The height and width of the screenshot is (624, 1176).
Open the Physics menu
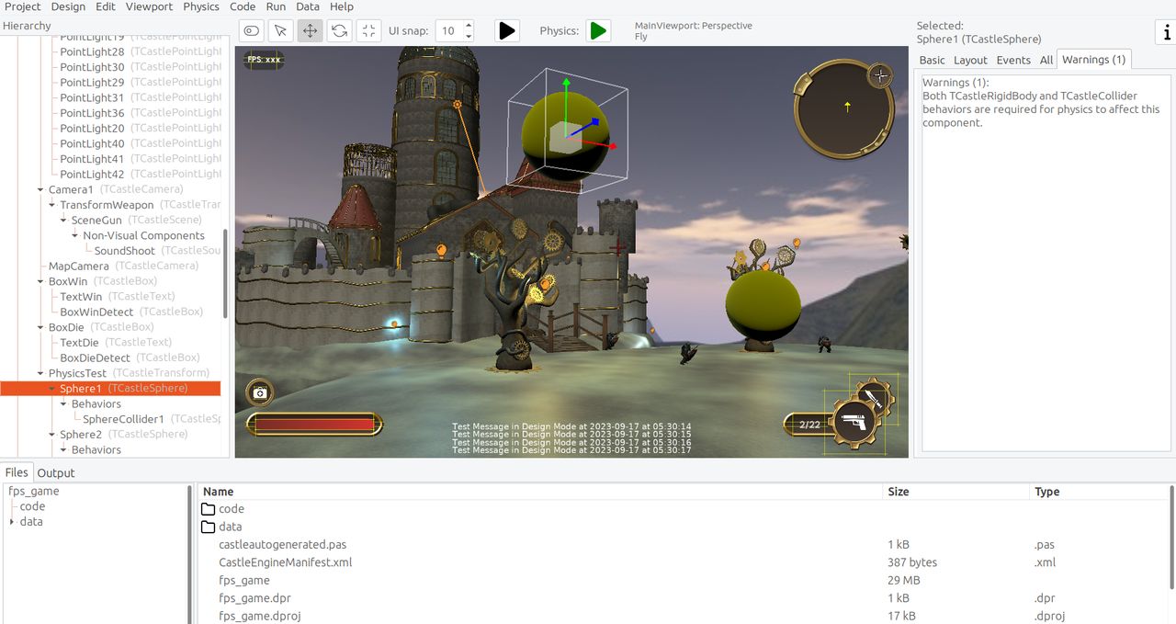pos(201,6)
